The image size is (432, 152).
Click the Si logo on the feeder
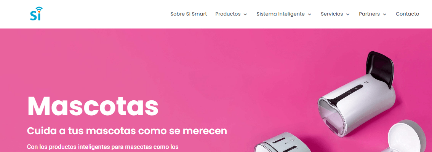pyautogui.click(x=366, y=82)
